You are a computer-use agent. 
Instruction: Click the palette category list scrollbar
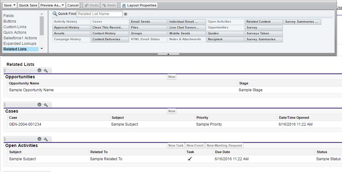(42, 31)
